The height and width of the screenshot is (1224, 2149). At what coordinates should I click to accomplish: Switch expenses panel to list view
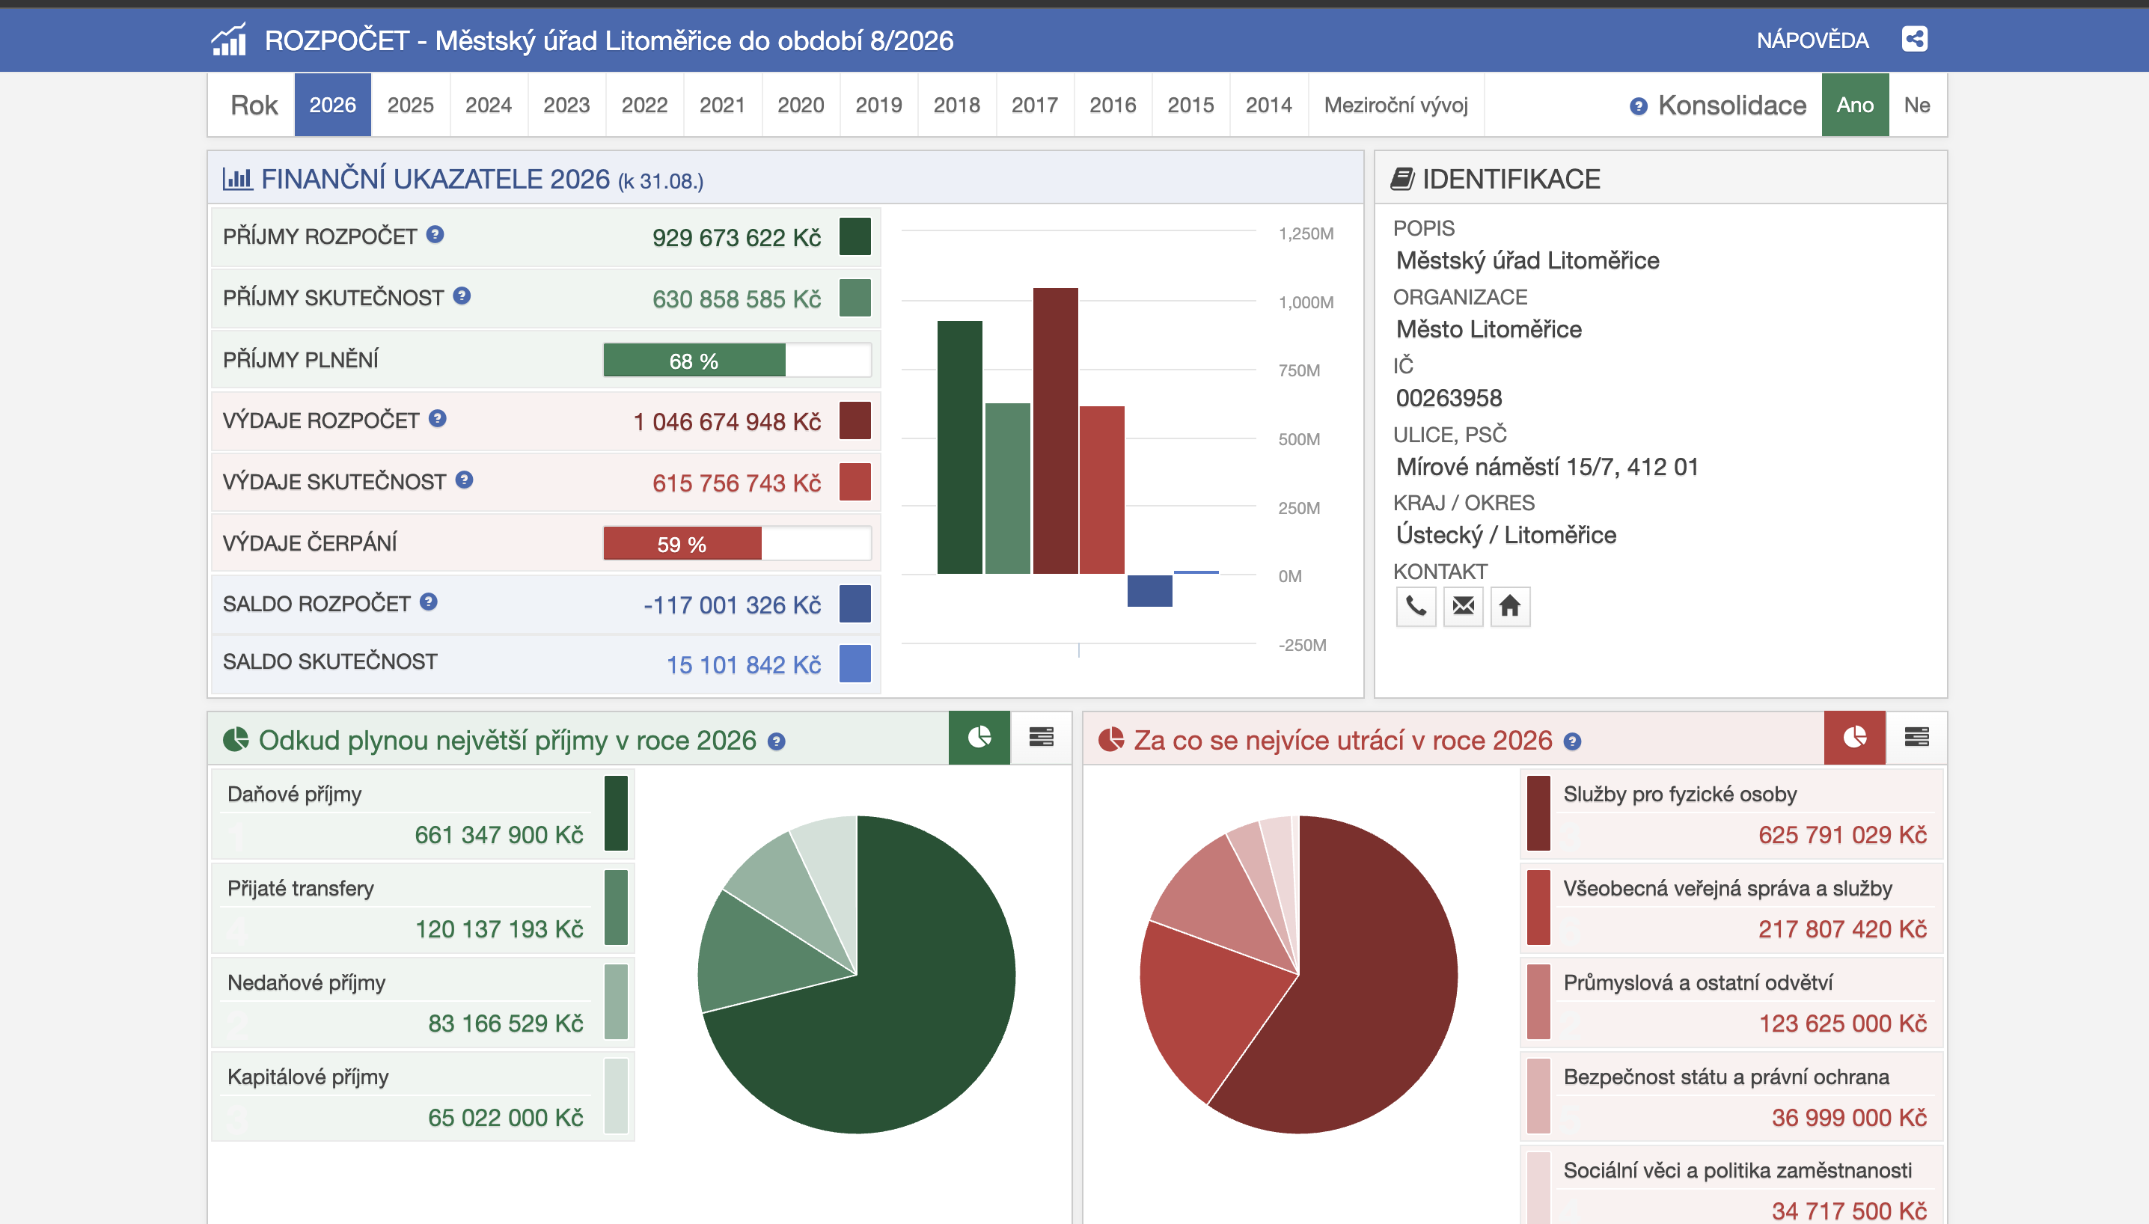click(1916, 737)
